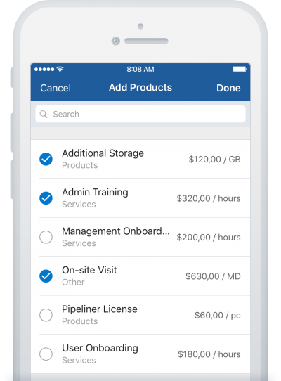Tap the $630,00 / MD price
281x381 pixels.
[213, 276]
